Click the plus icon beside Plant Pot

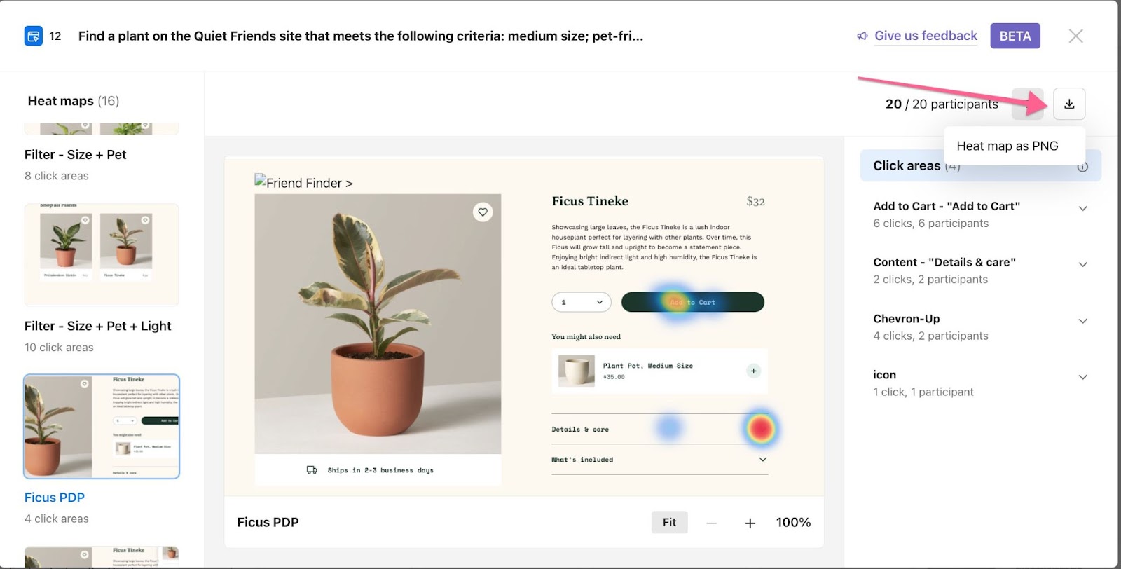pos(753,371)
